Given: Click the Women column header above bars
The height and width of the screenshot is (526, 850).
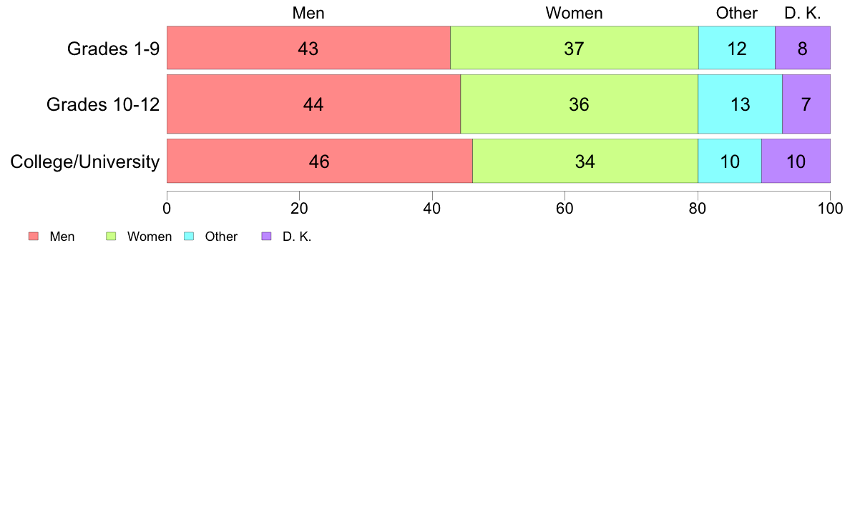Looking at the screenshot, I should (574, 13).
